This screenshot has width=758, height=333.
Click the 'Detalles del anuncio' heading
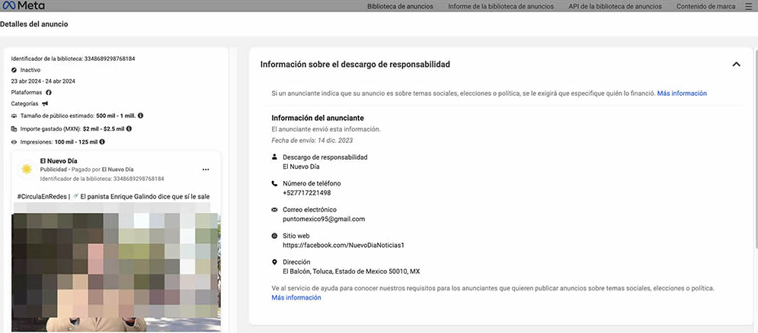pyautogui.click(x=34, y=24)
